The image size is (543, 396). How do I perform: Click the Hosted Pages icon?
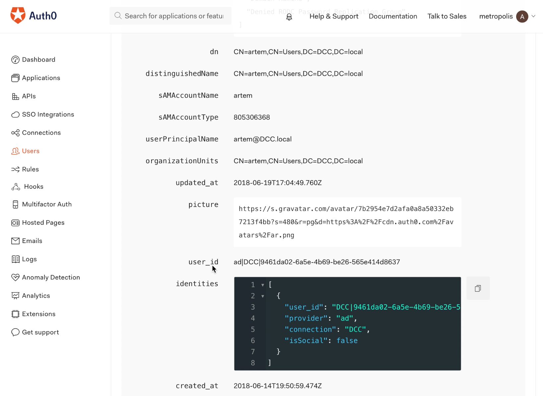(15, 223)
